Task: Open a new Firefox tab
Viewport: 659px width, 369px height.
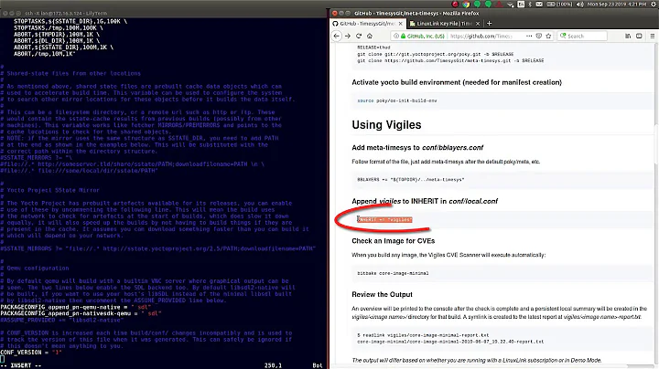Action: (489, 24)
